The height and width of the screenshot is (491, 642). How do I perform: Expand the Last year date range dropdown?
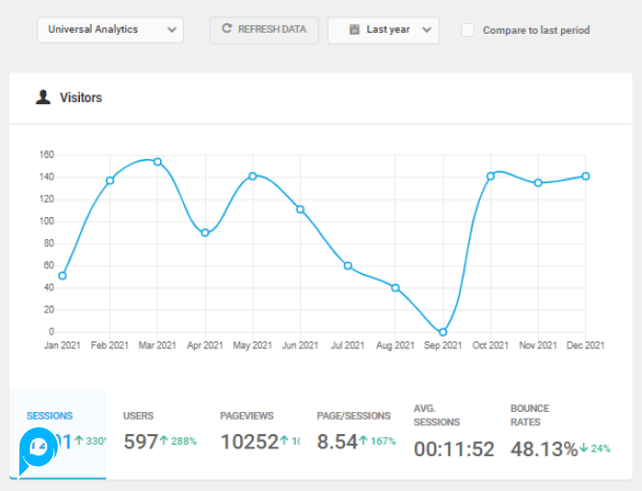point(384,30)
